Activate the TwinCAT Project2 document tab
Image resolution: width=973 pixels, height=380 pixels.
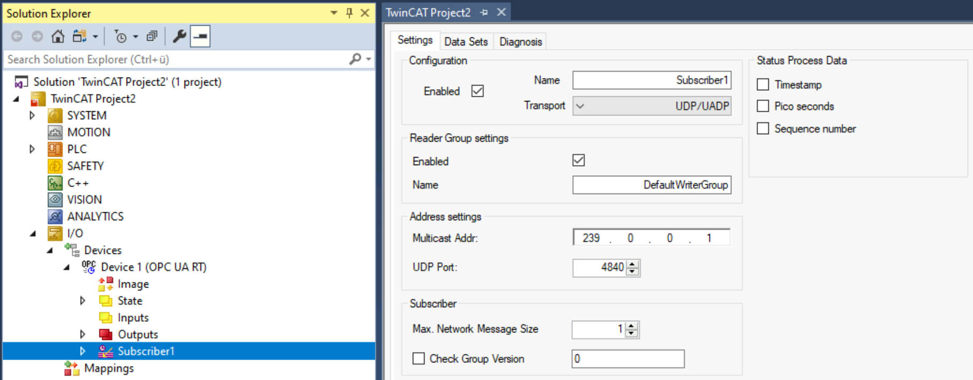(x=428, y=12)
